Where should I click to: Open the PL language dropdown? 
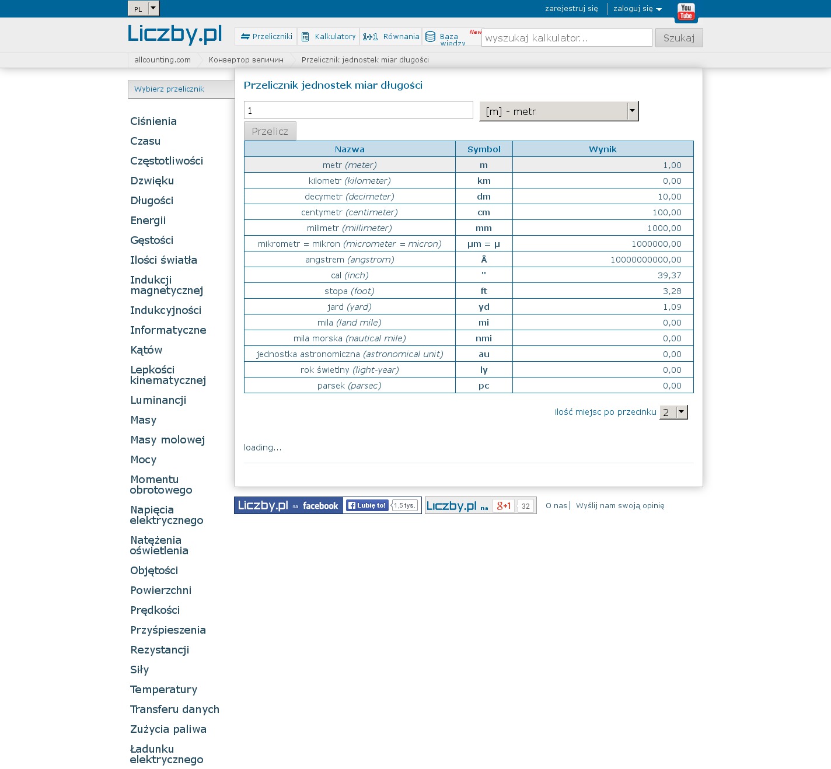(x=144, y=9)
